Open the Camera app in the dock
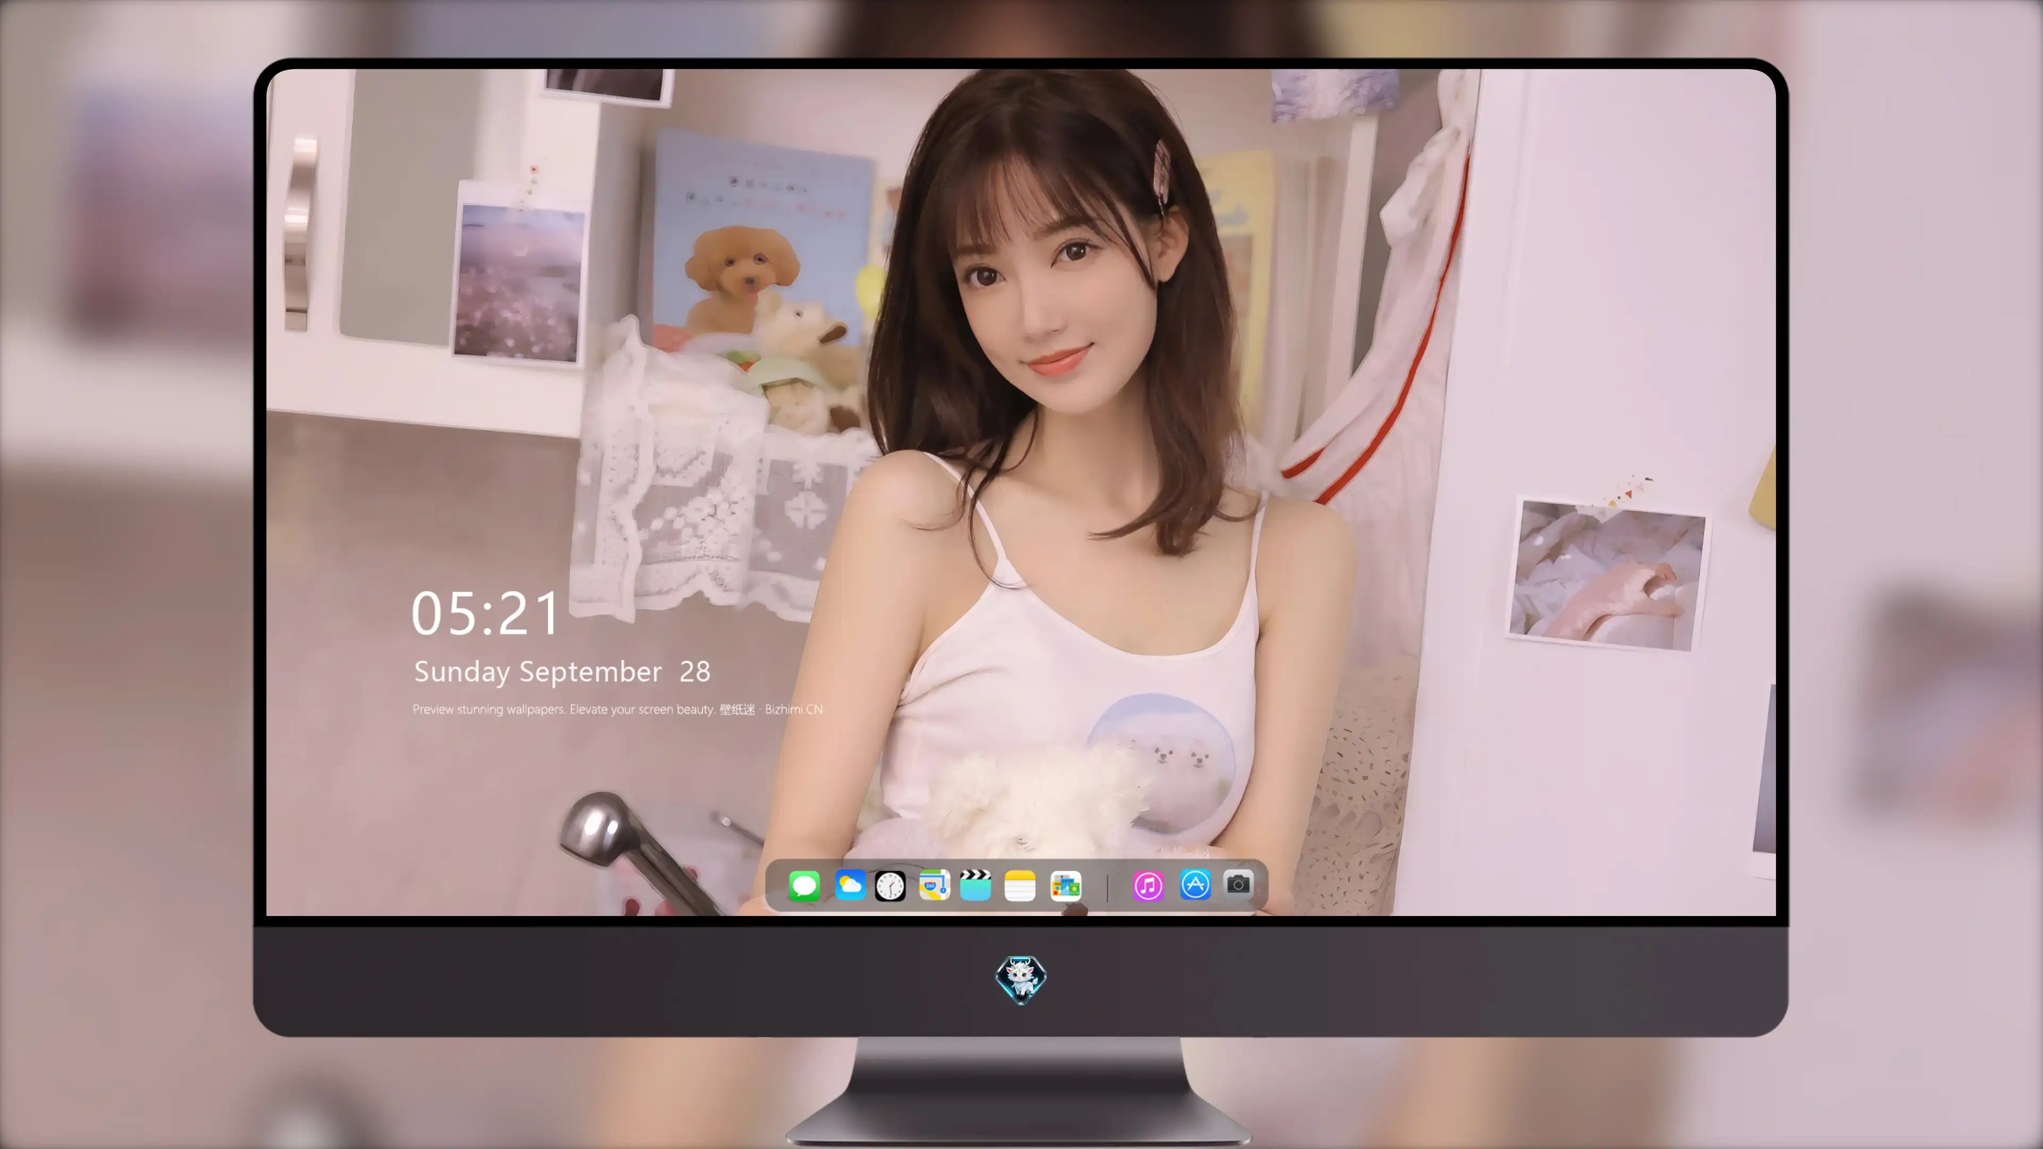 click(1238, 884)
